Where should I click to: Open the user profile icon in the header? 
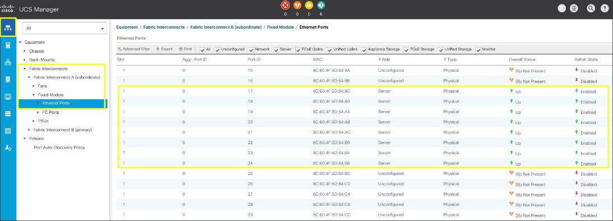coord(562,8)
